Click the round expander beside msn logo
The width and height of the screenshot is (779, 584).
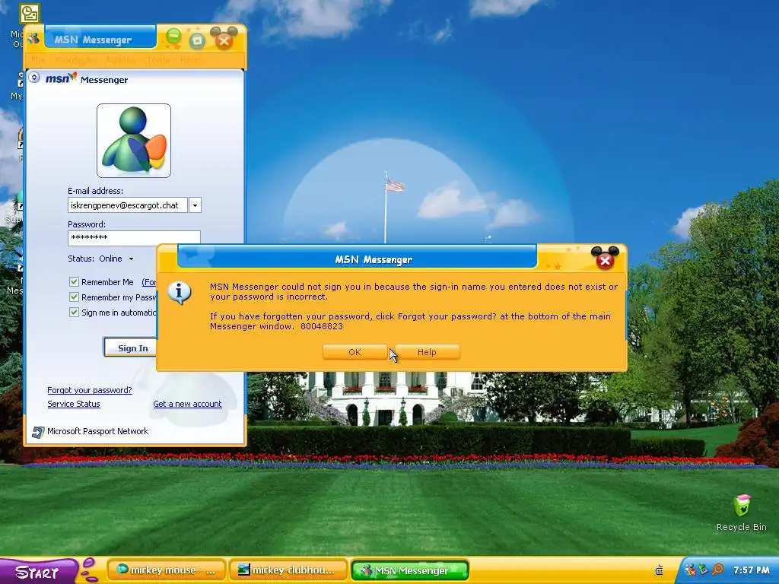point(34,78)
